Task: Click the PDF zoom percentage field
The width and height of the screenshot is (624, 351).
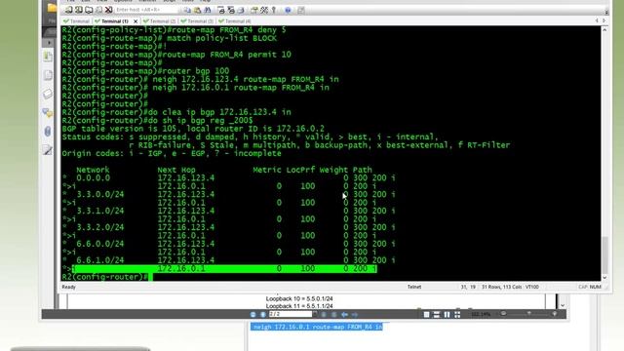Action: pos(481,314)
